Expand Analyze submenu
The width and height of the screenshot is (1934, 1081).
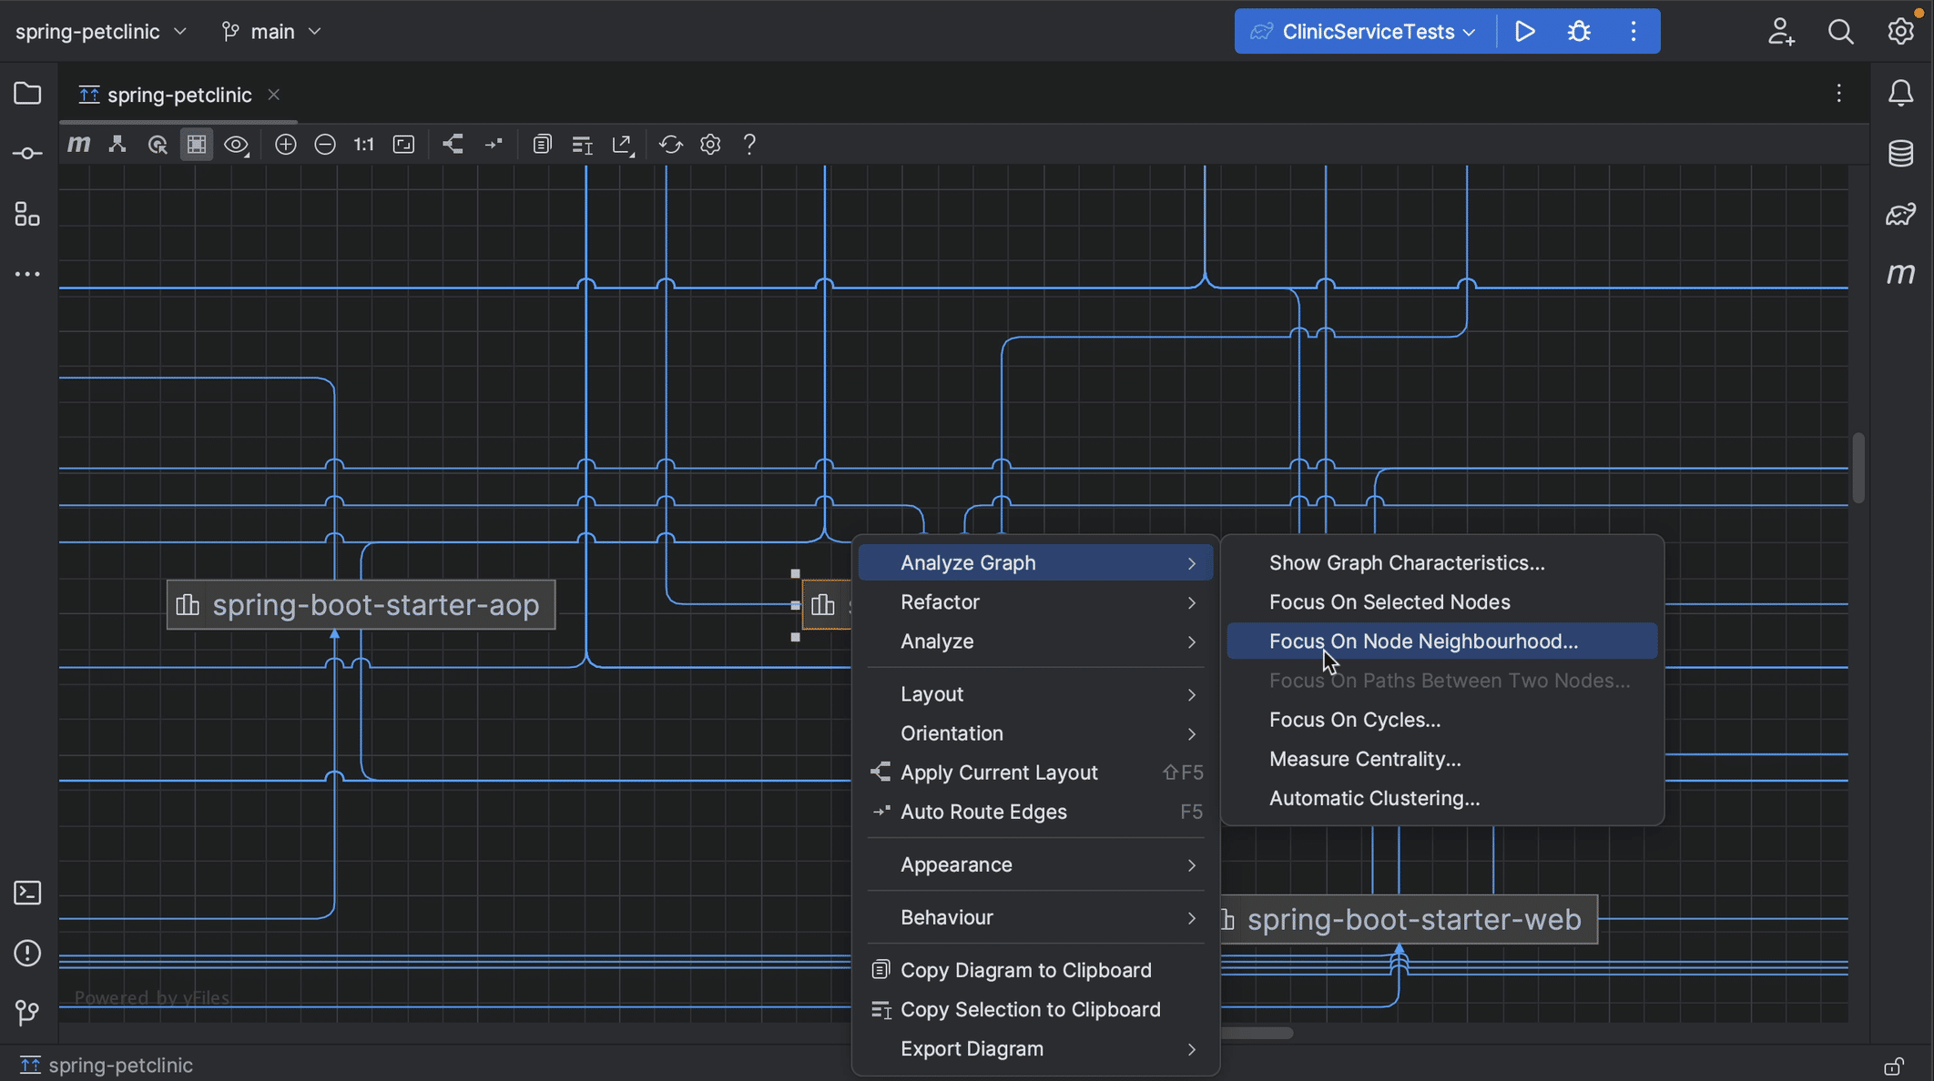(1035, 642)
